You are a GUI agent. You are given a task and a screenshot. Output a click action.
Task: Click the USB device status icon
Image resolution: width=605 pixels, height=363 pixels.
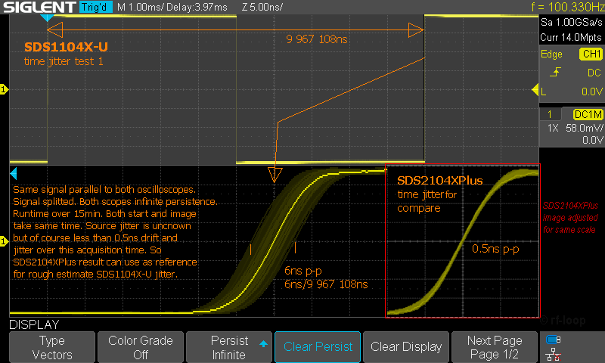(554, 340)
